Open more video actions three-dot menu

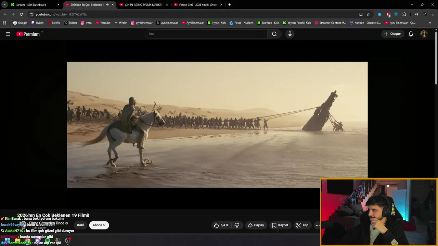coord(318,225)
